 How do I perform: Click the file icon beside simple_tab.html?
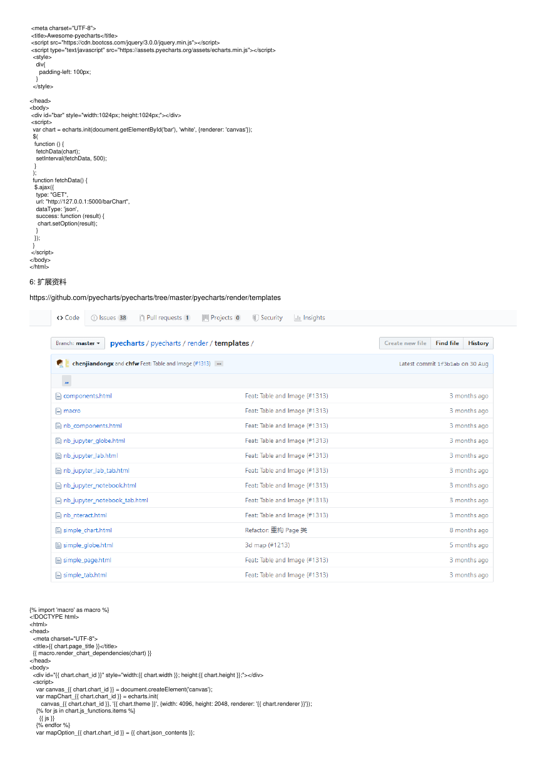(58, 575)
